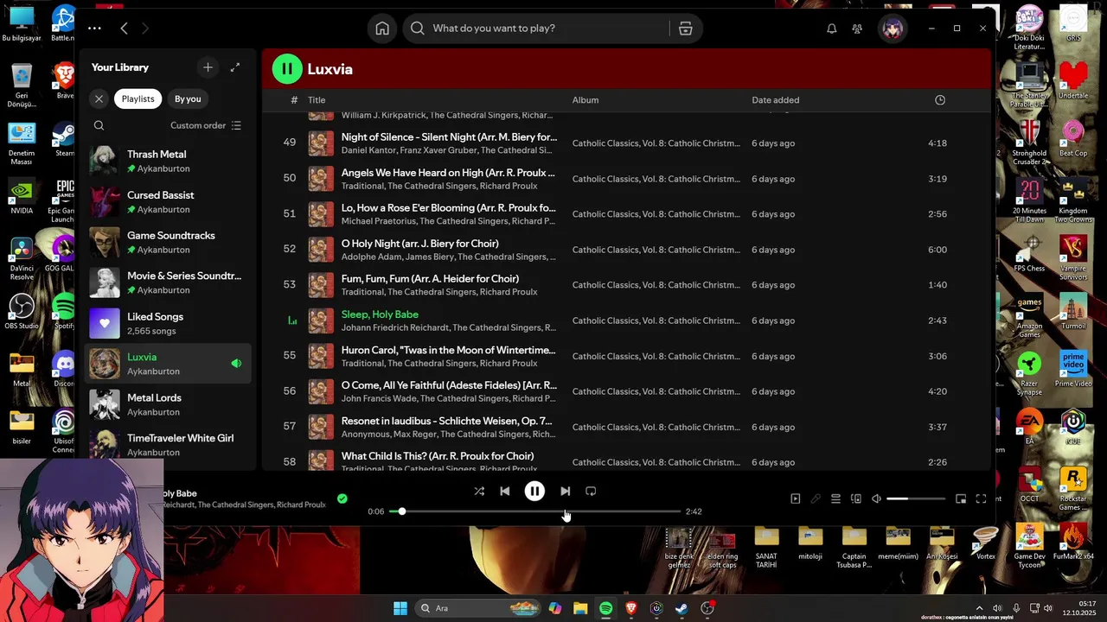Viewport: 1107px width, 622px height.
Task: Select the By you filter chip
Action: click(188, 98)
